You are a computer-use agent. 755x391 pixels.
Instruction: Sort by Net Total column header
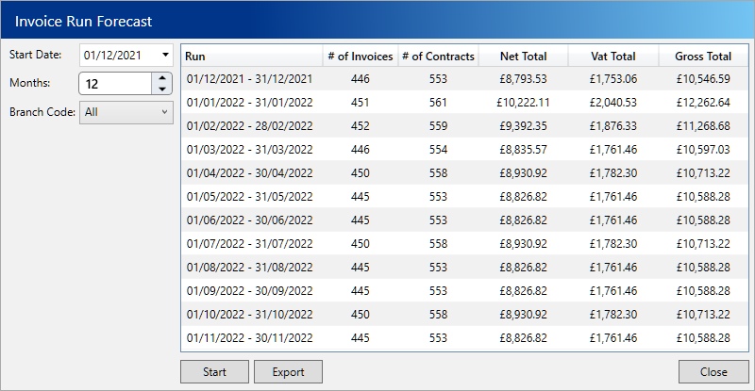(524, 57)
